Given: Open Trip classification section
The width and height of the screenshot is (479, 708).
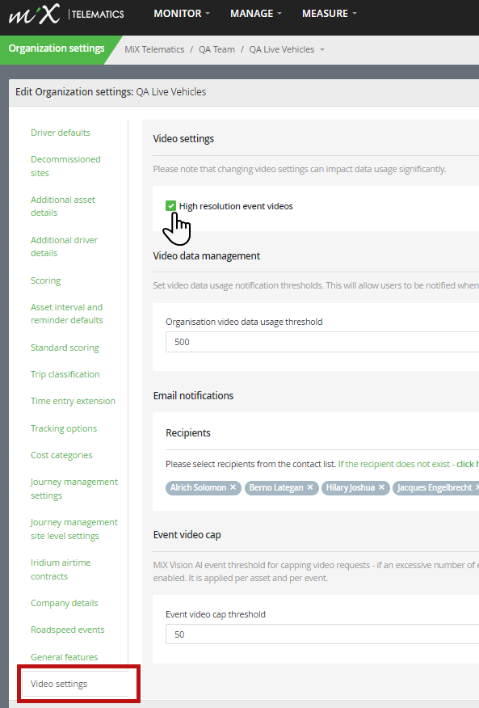Looking at the screenshot, I should click(x=65, y=374).
